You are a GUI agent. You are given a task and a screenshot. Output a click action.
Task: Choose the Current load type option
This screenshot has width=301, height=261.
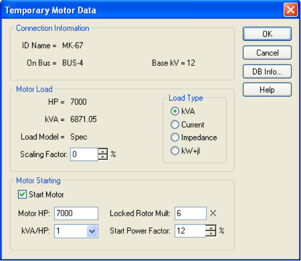175,124
